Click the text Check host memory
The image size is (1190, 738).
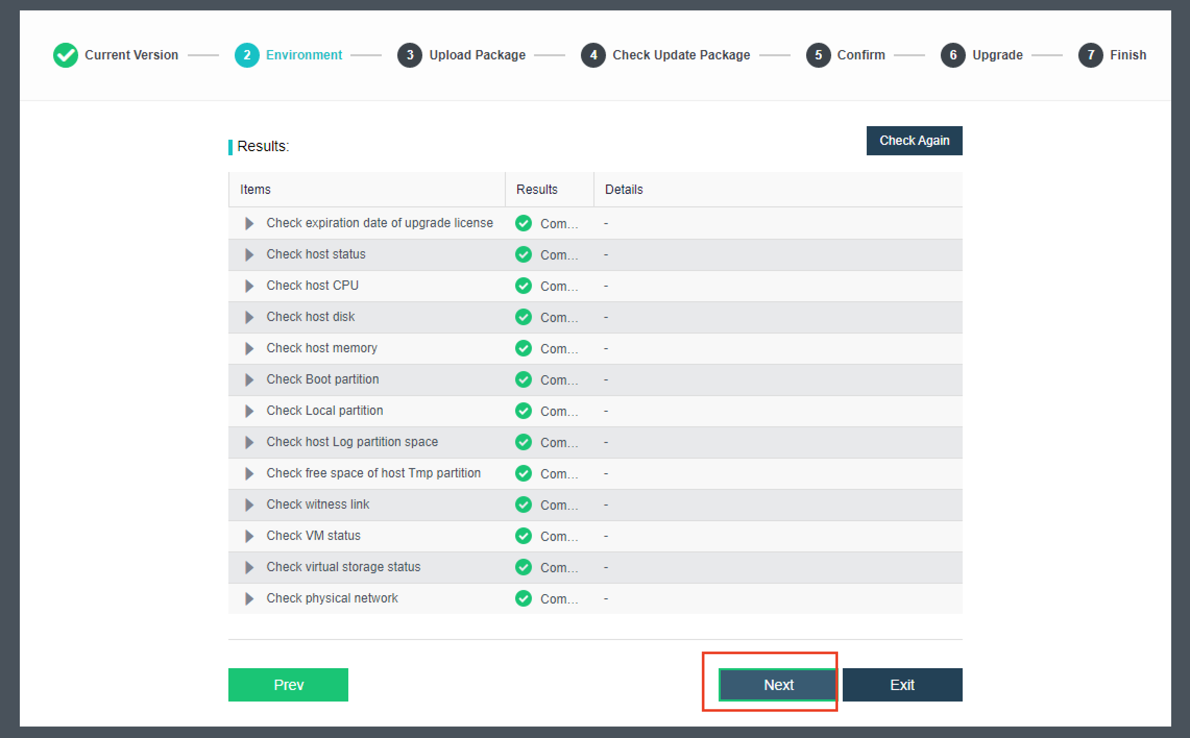pos(322,348)
